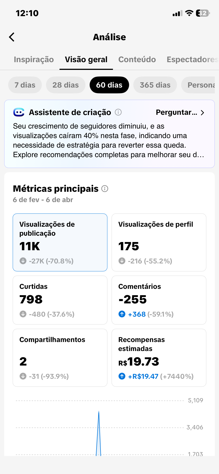Switch to the Inspiração tab
The image size is (219, 474).
click(34, 60)
